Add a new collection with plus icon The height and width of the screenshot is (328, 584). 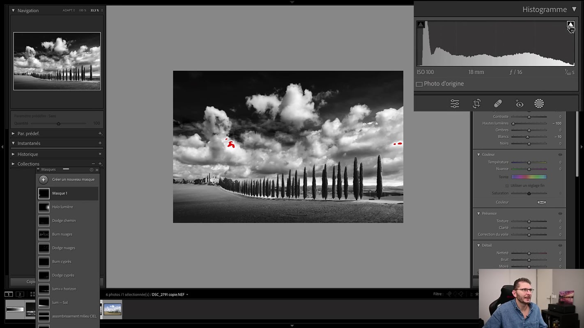click(100, 164)
